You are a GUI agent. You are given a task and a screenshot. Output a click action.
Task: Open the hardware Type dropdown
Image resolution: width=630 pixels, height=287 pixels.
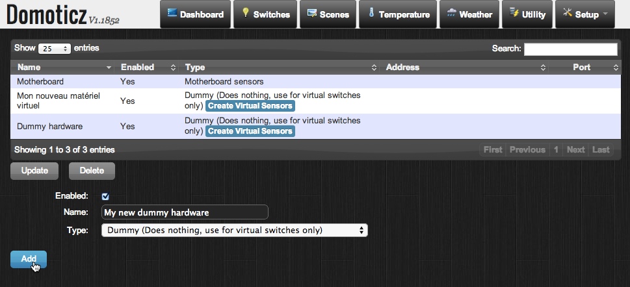point(235,230)
